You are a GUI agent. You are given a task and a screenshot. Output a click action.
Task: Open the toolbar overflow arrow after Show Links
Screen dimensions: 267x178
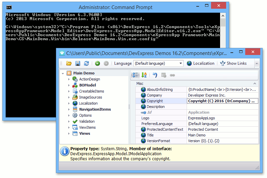(x=257, y=64)
